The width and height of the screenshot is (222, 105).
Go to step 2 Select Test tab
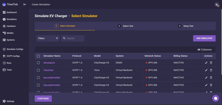[125, 26]
